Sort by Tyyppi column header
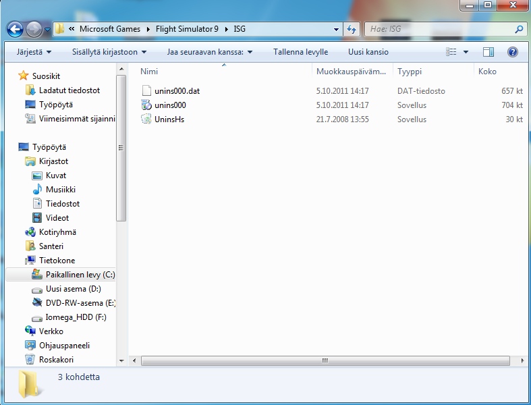The image size is (531, 405). (x=433, y=71)
